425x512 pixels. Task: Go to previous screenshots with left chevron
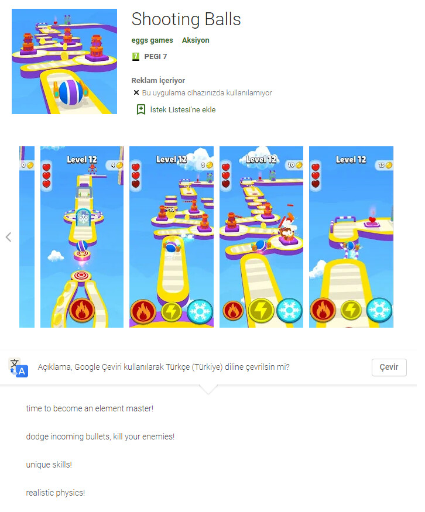pos(9,237)
